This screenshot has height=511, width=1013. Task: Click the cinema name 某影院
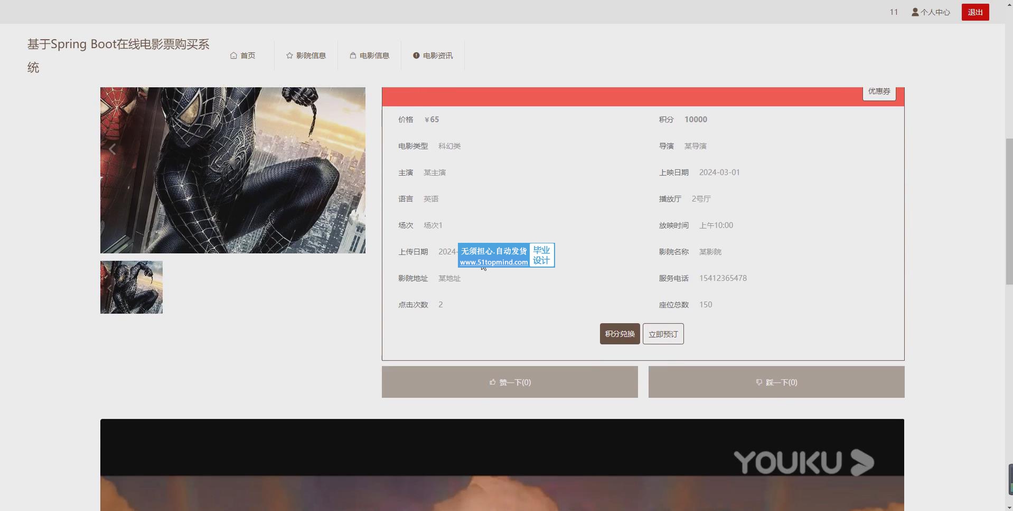710,252
